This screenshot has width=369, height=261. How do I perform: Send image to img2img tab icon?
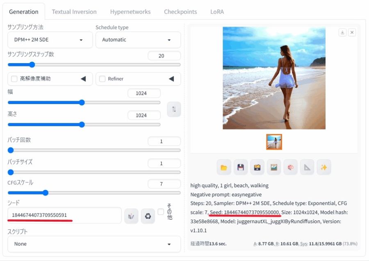click(x=274, y=167)
